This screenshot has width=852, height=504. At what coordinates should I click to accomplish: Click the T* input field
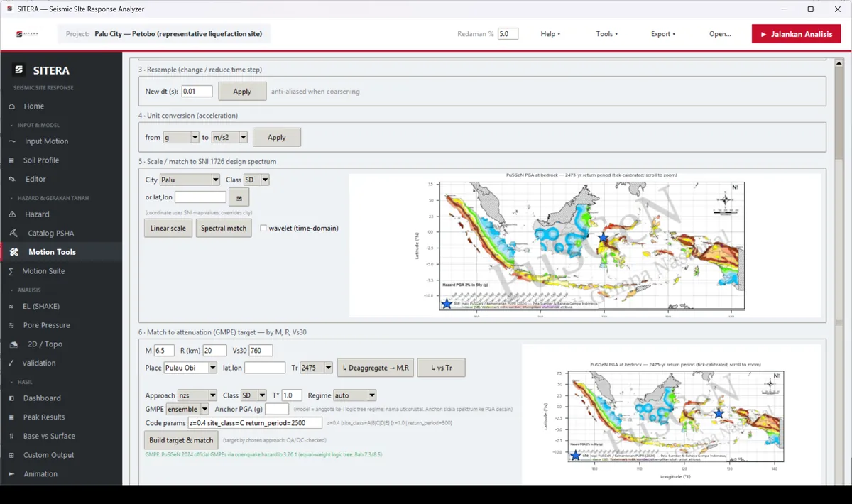click(x=292, y=395)
